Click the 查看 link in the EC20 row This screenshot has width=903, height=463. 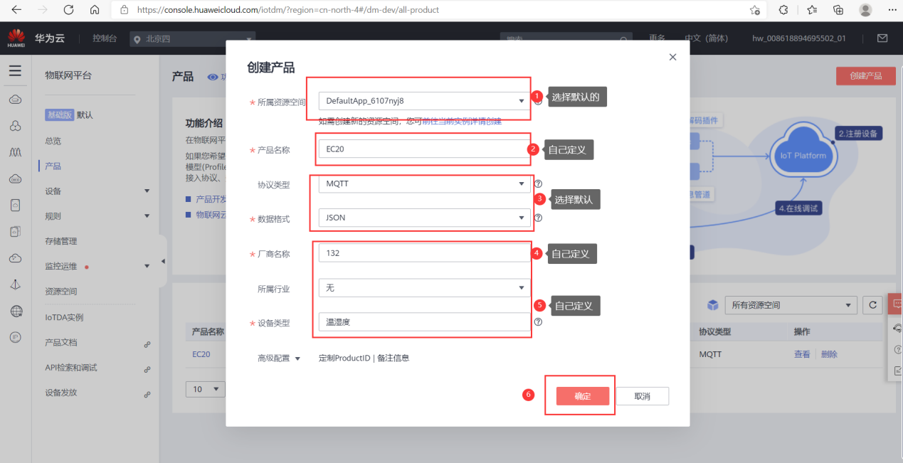tap(802, 353)
